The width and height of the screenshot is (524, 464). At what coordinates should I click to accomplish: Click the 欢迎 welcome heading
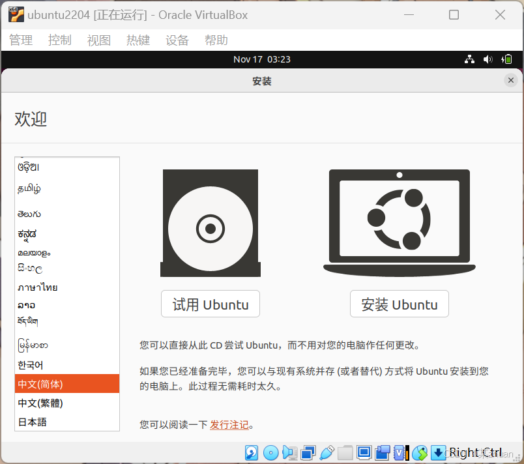[x=31, y=119]
